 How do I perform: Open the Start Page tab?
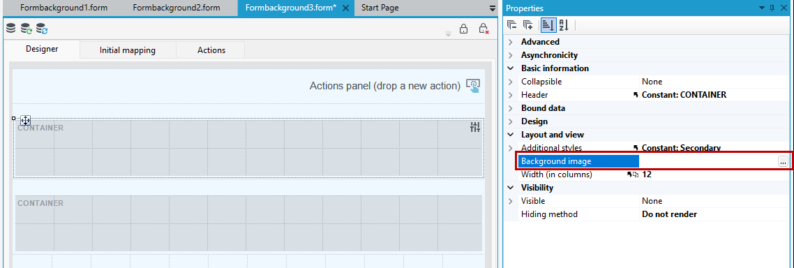pyautogui.click(x=380, y=8)
